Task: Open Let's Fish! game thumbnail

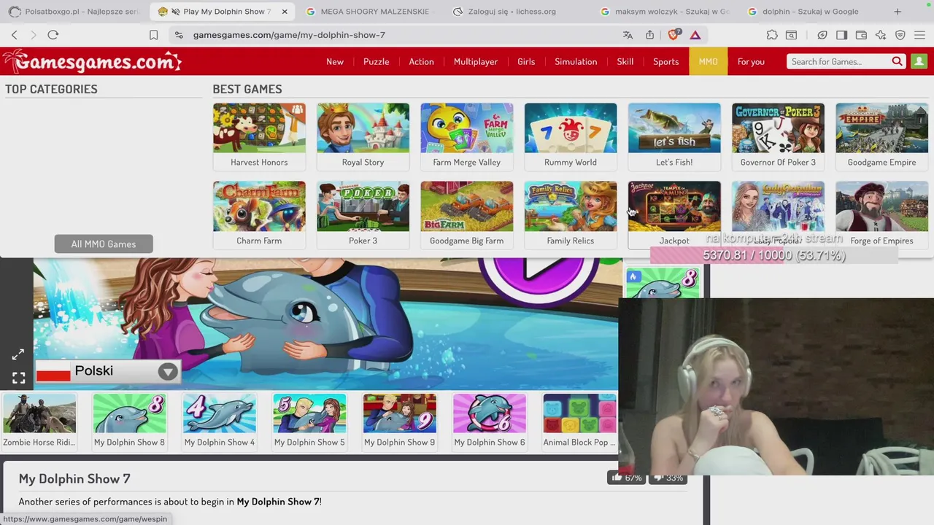Action: (x=674, y=136)
